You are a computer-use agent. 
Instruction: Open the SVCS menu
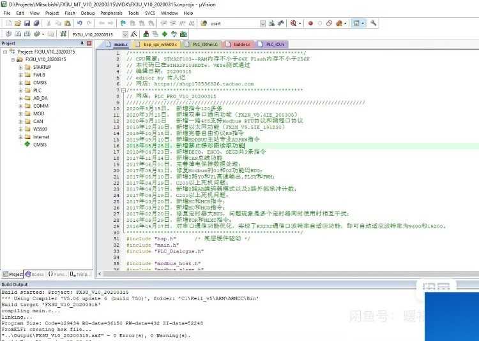149,13
